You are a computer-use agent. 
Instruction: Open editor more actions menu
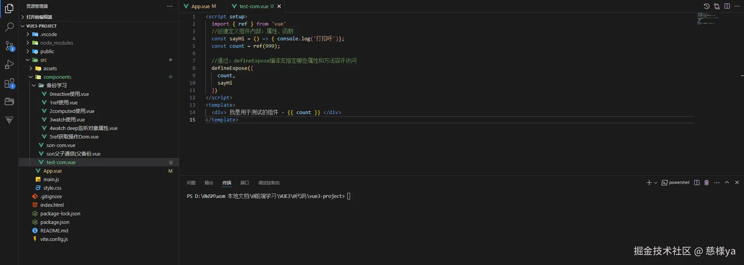[737, 6]
